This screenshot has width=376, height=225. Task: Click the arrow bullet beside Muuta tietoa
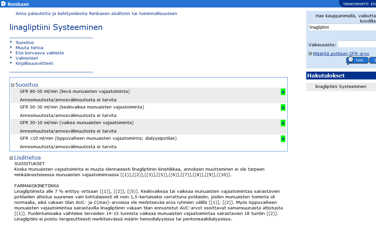[x=11, y=47]
